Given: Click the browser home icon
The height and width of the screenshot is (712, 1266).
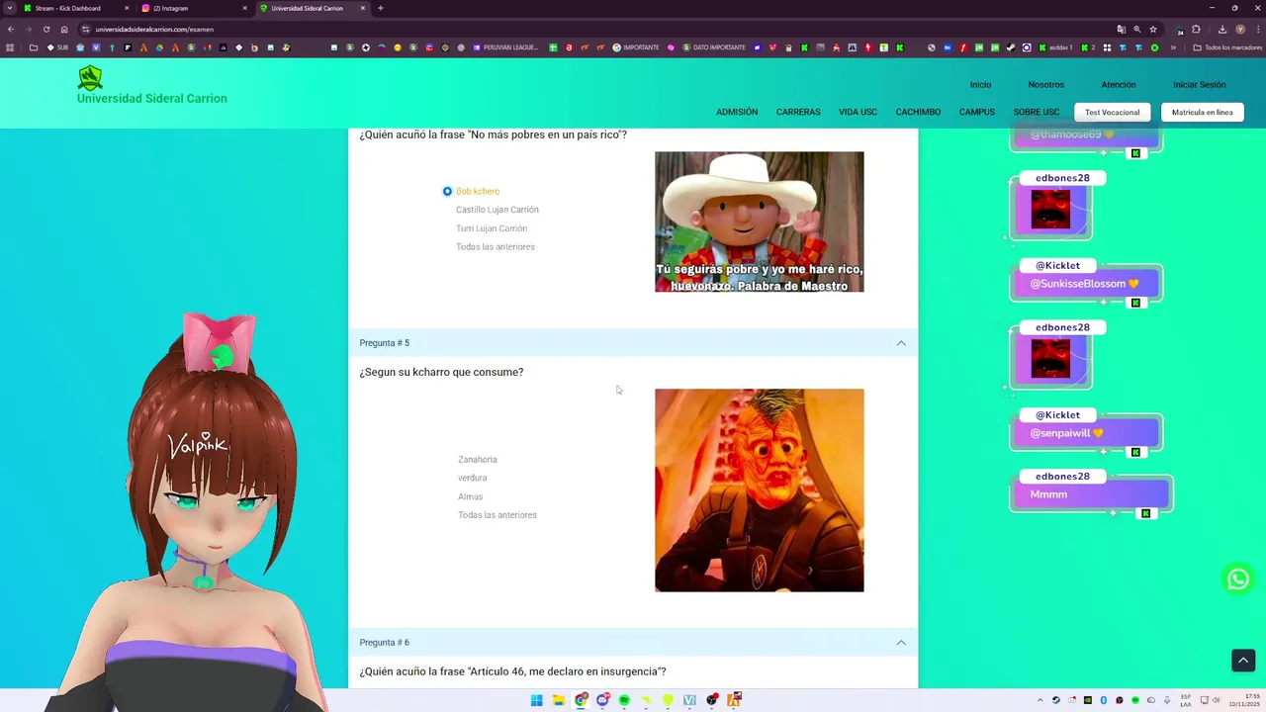Looking at the screenshot, I should (64, 30).
